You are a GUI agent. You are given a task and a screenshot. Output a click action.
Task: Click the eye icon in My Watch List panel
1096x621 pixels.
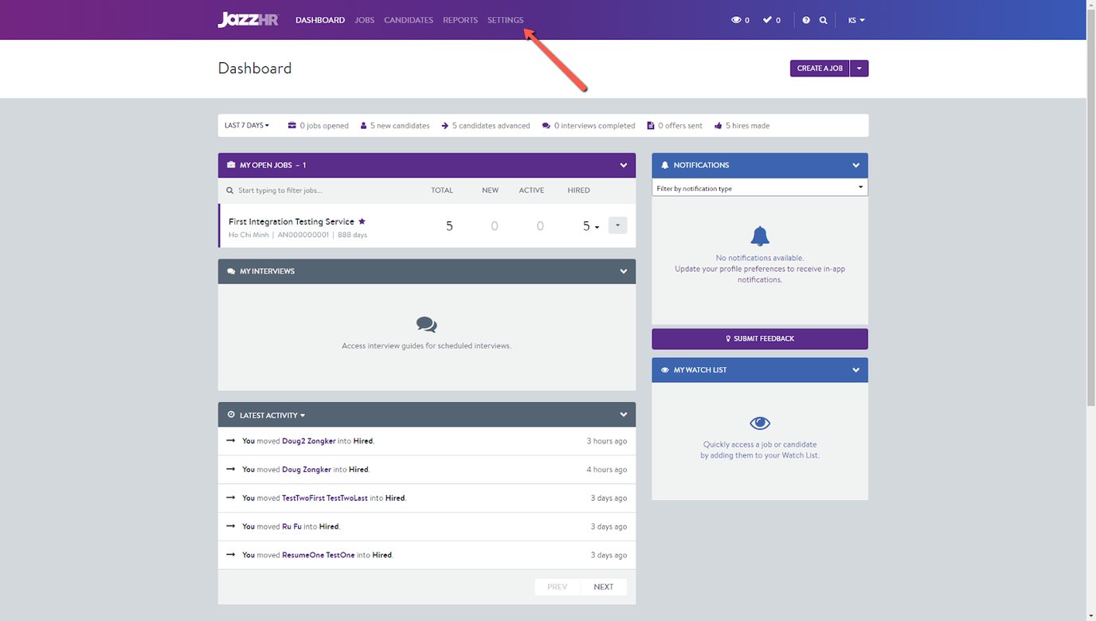pos(760,423)
